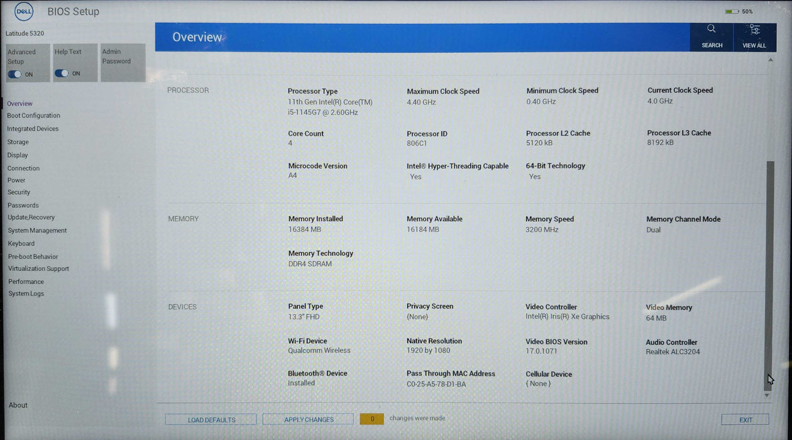The height and width of the screenshot is (440, 792).
Task: Click Wi-Fi Device value Qualcomm Wireless
Action: click(x=319, y=351)
